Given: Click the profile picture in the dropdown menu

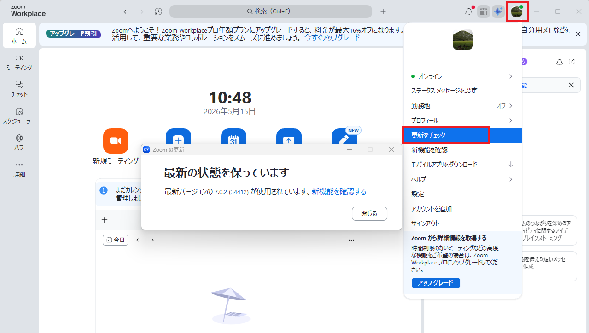Looking at the screenshot, I should [463, 40].
